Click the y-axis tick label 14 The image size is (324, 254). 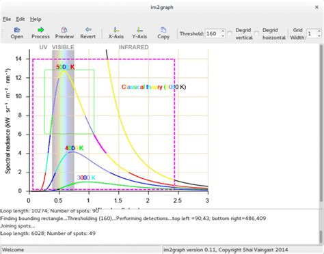[18, 59]
